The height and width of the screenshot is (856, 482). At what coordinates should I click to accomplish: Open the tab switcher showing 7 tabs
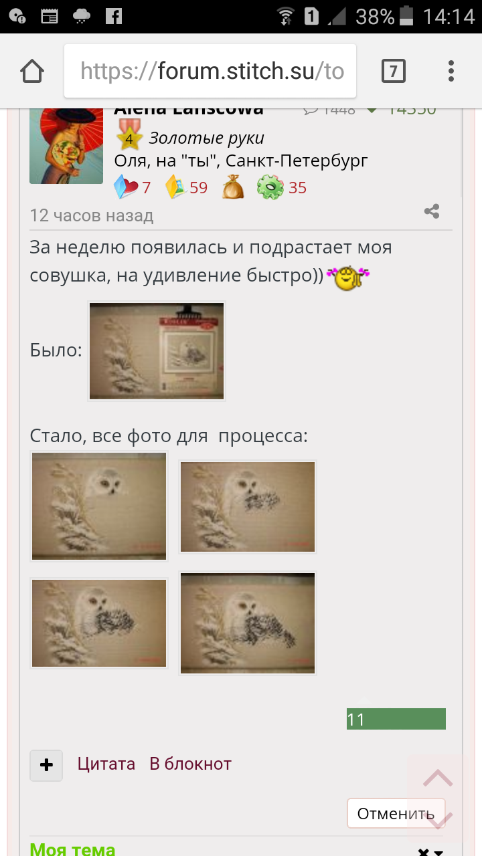click(x=394, y=71)
